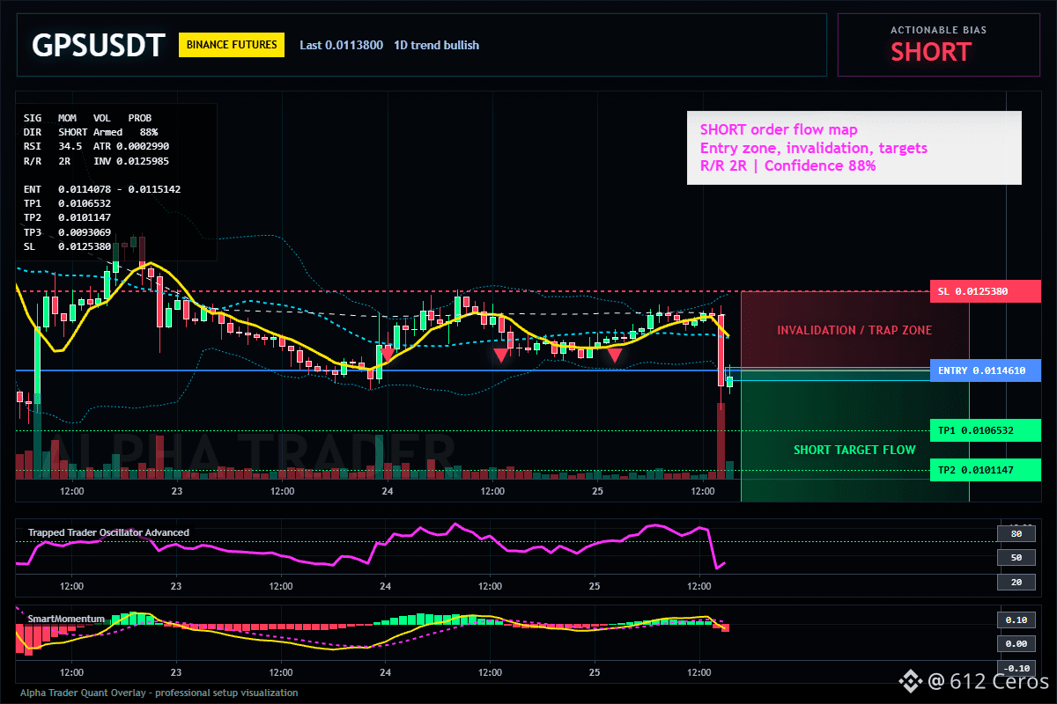Click the ATR 0.0002990 stats value
Image resolution: width=1057 pixels, height=704 pixels.
131,145
